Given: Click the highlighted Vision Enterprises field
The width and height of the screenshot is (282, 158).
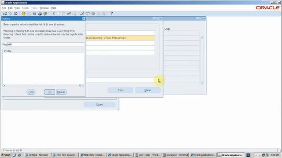Looking at the screenshot, I should [120, 38].
